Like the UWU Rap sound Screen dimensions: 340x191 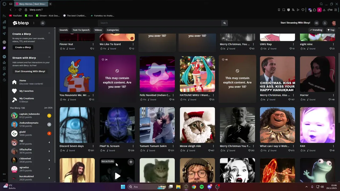291,49
